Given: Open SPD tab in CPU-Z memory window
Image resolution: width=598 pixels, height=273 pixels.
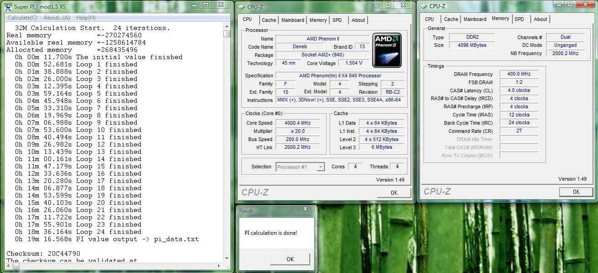Looking at the screenshot, I should 519,19.
